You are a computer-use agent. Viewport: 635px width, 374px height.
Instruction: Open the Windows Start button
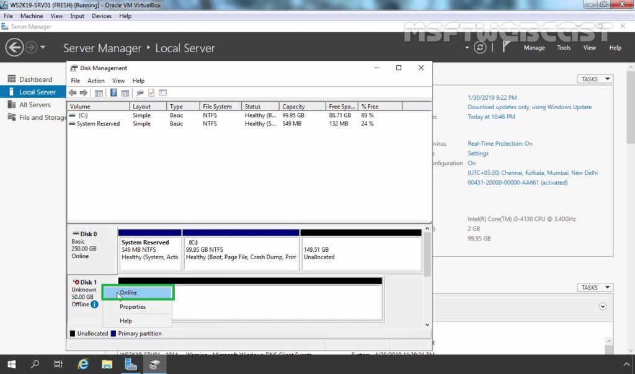12,364
